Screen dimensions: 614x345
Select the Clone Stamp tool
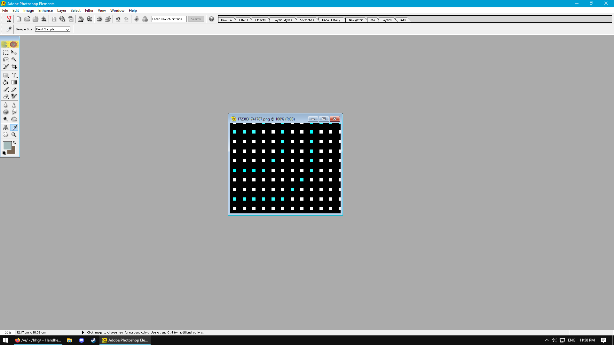click(6, 128)
